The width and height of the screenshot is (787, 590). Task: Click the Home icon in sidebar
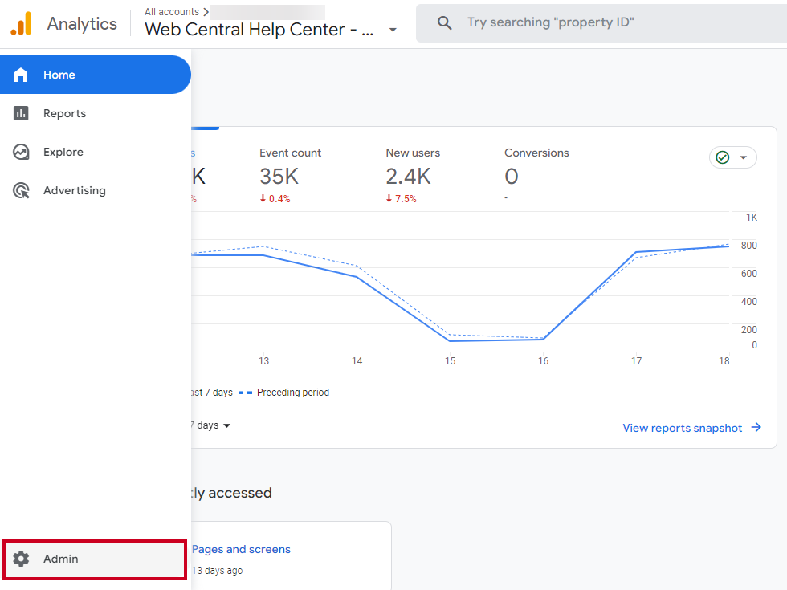point(21,75)
